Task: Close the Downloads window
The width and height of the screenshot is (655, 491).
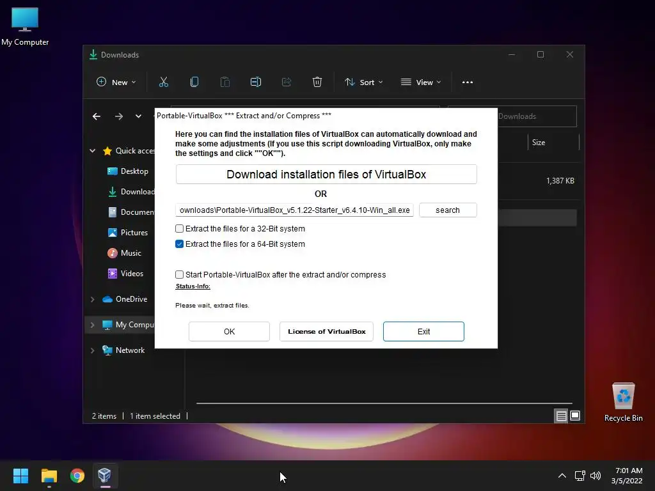Action: pos(570,55)
